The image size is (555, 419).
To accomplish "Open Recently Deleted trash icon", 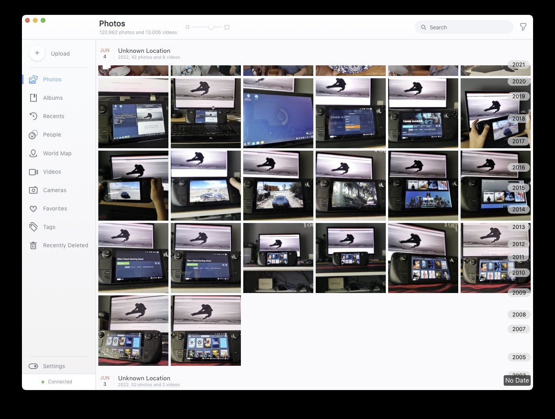I will tap(33, 245).
